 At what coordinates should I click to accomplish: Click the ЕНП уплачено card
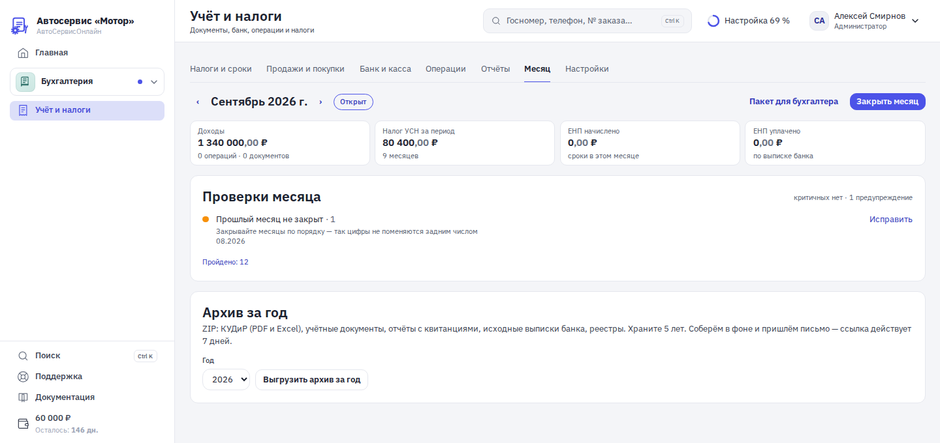pyautogui.click(x=836, y=143)
